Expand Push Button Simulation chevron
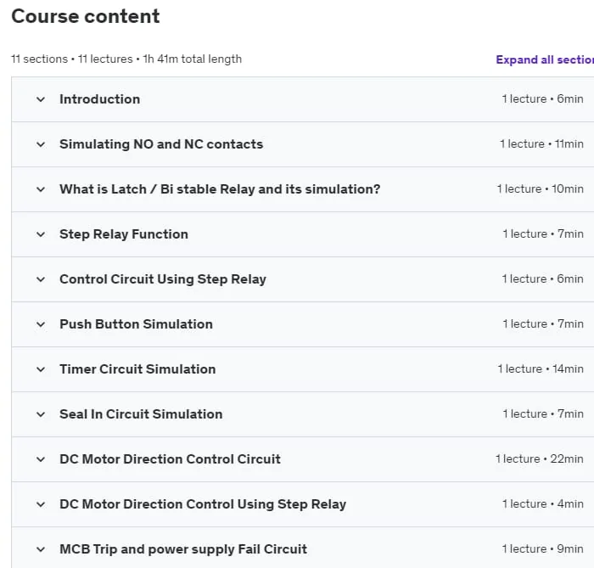Viewport: 594px width, 568px height. click(41, 324)
